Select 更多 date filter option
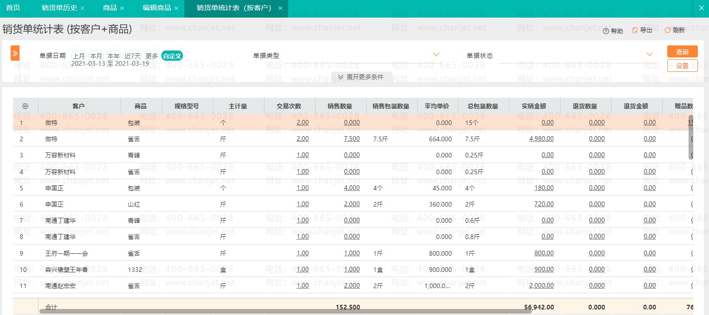Viewport: 709px width, 315px height. coord(152,56)
